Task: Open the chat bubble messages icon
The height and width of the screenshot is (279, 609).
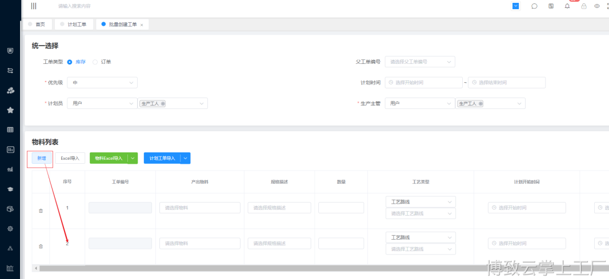Action: [534, 6]
